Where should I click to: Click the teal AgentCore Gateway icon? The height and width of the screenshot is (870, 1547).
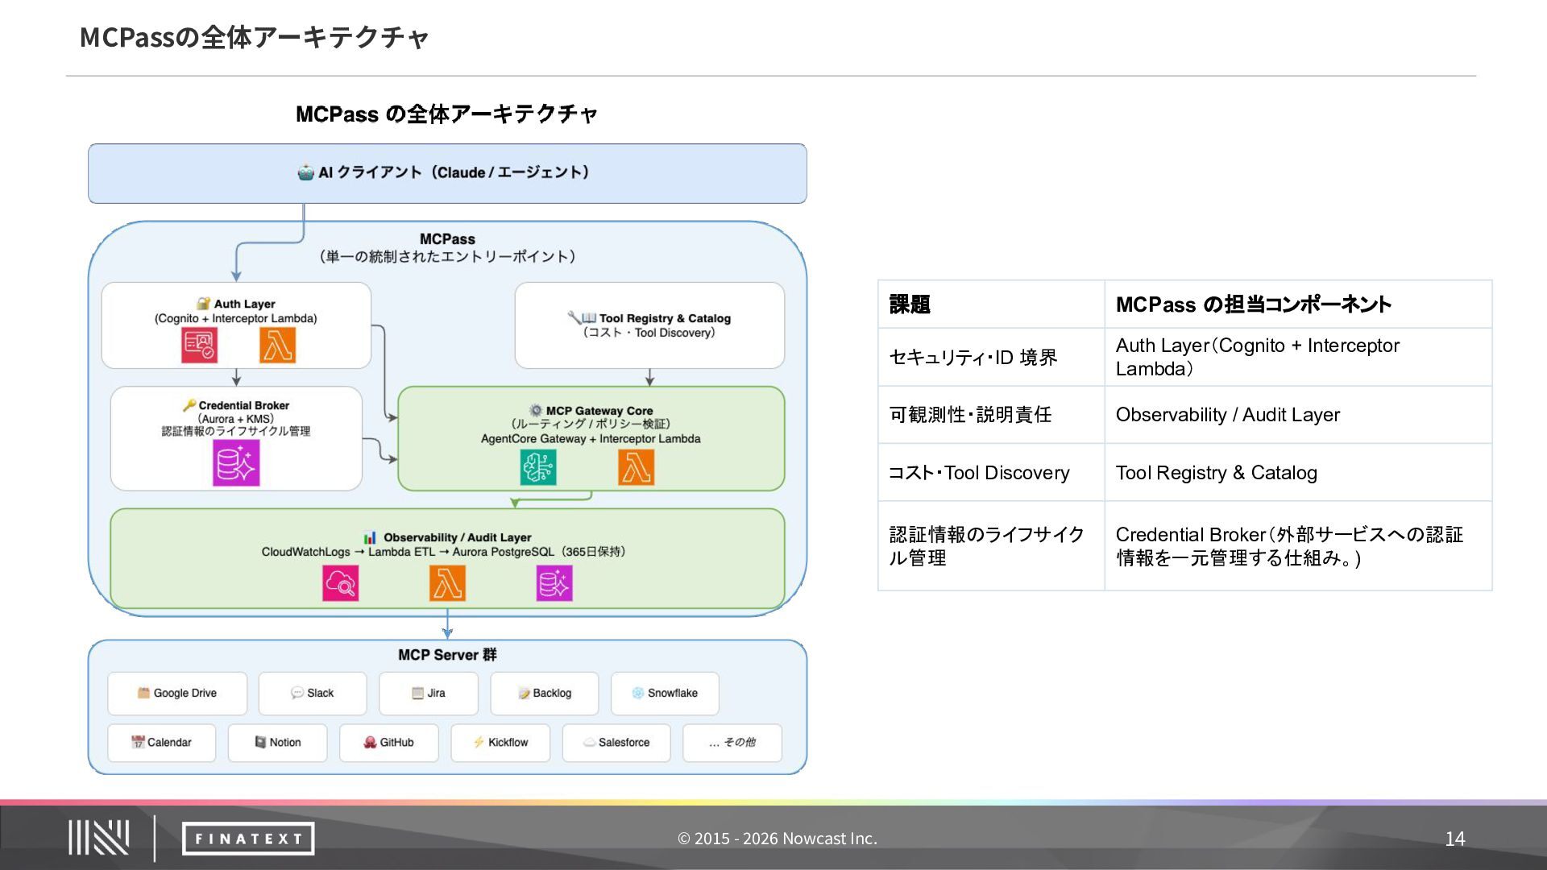coord(538,467)
